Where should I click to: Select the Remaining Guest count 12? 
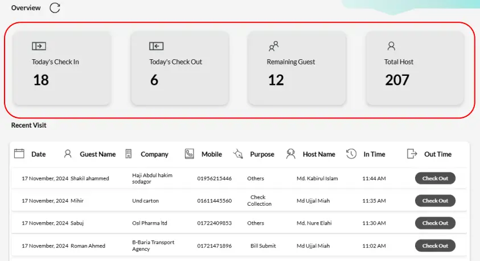[x=276, y=80]
